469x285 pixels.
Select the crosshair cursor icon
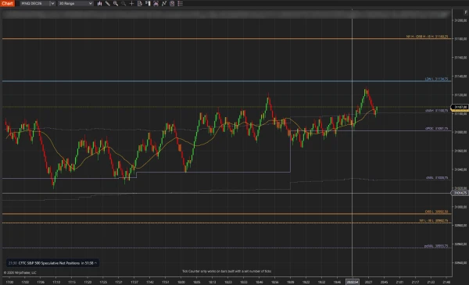(x=131, y=4)
